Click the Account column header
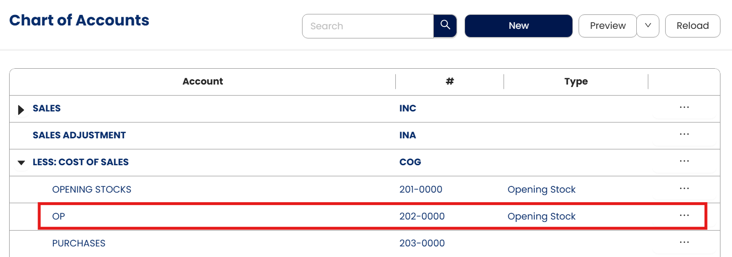The image size is (732, 257). coord(202,82)
